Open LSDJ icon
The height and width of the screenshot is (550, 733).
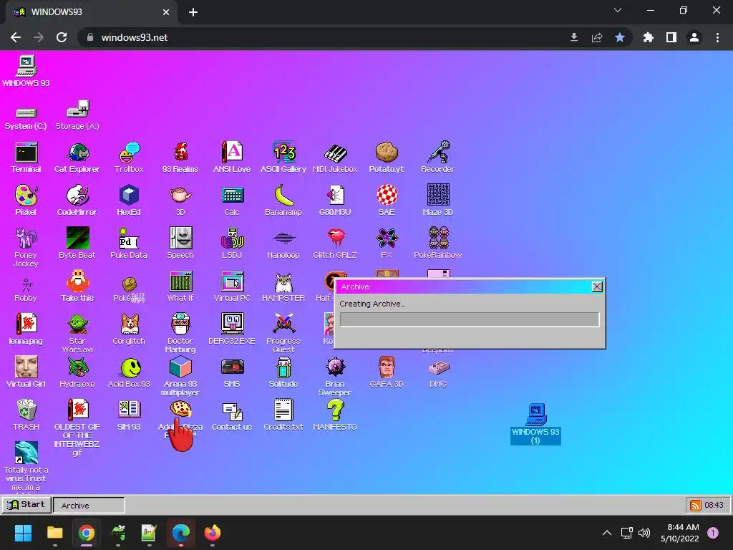232,243
